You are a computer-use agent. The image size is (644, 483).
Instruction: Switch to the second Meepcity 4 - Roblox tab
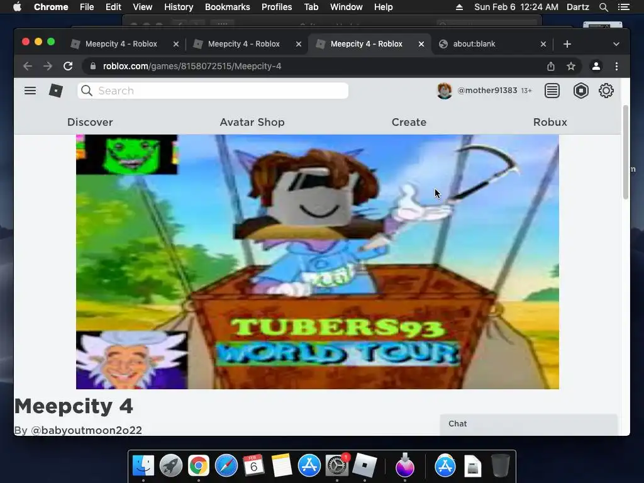coord(244,44)
